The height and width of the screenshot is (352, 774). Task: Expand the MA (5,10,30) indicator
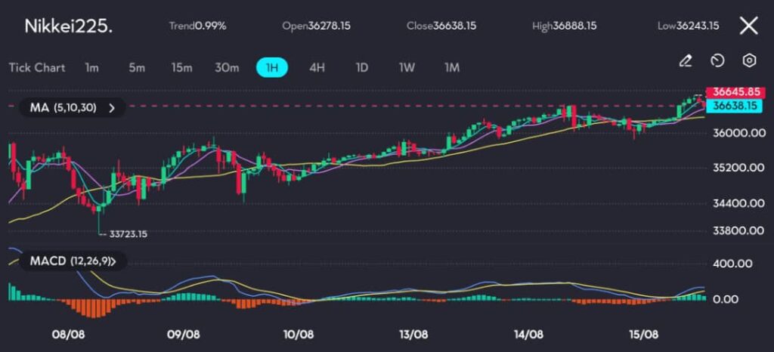coord(73,108)
